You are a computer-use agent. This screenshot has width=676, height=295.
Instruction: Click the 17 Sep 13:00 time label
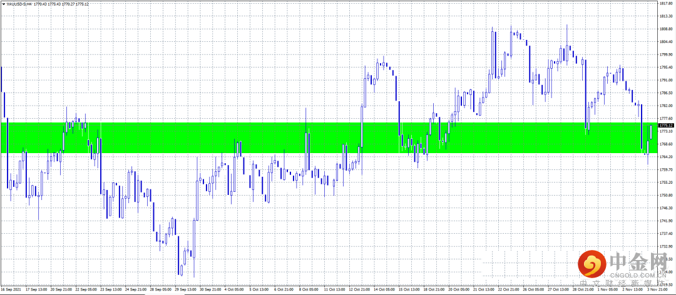click(x=36, y=290)
